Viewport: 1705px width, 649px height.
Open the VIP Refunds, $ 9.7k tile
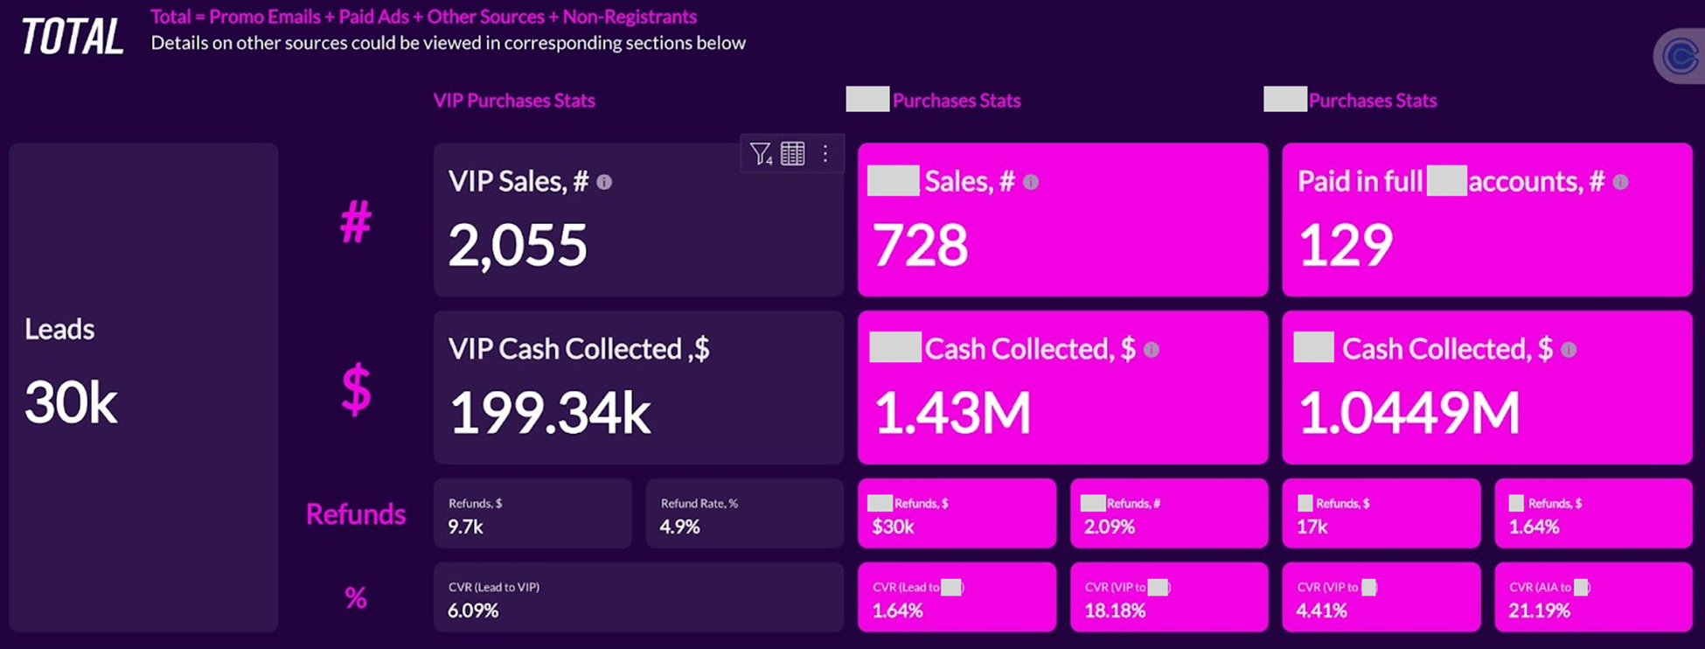pos(532,513)
